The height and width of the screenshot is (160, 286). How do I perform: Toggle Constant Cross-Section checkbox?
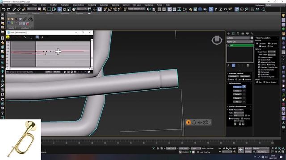click(x=259, y=67)
